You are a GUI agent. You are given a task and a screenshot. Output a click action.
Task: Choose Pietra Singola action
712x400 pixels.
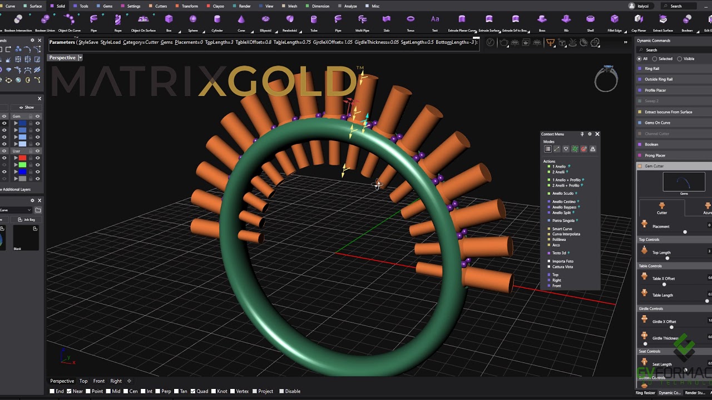(x=563, y=221)
